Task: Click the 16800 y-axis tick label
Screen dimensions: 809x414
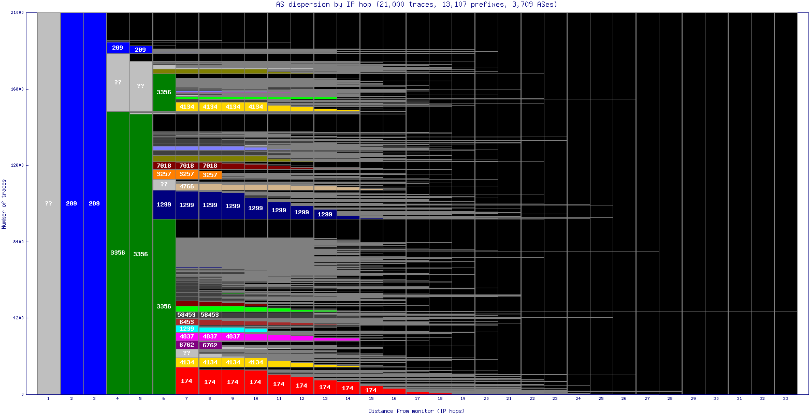Action: point(17,89)
